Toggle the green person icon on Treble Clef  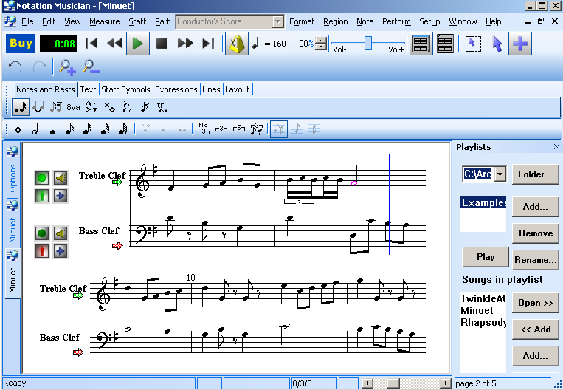42,196
